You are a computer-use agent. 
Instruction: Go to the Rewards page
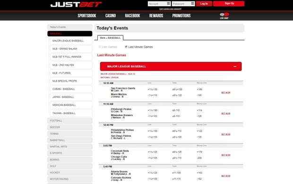(156, 16)
